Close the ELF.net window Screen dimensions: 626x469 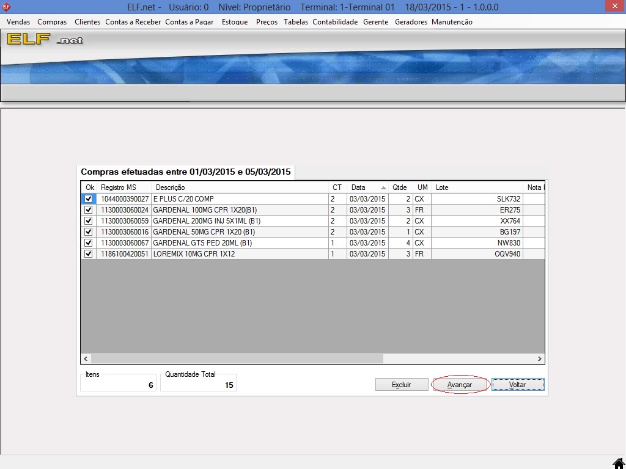click(615, 6)
